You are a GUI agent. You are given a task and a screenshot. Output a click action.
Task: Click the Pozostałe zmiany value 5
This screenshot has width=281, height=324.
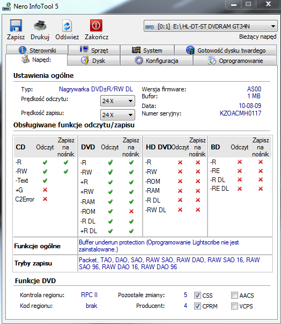186,295
